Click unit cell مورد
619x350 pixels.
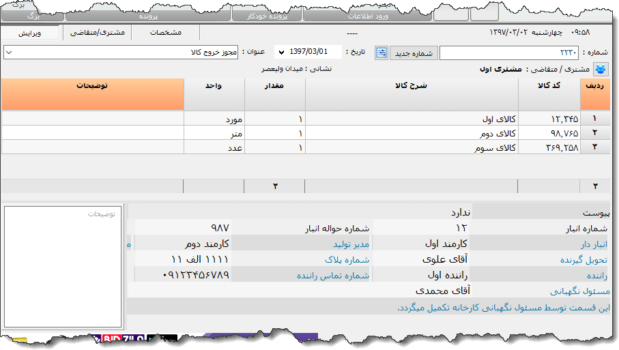tap(214, 119)
